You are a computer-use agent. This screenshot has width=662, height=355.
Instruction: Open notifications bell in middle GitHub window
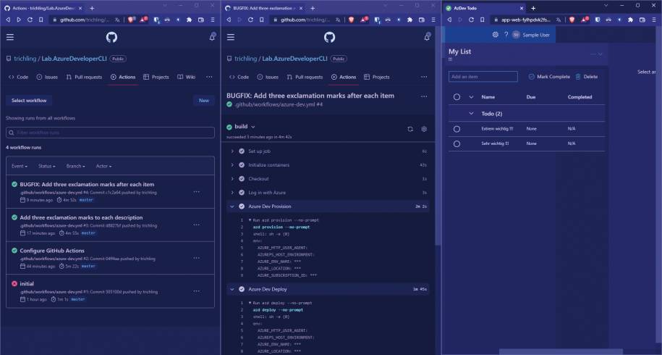click(x=428, y=37)
